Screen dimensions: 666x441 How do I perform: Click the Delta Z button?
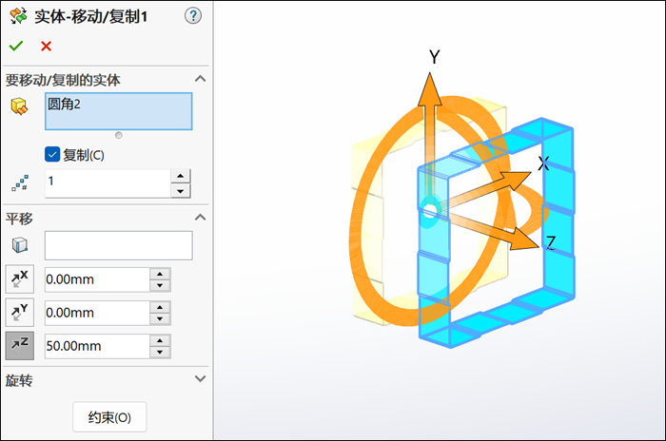(x=20, y=346)
